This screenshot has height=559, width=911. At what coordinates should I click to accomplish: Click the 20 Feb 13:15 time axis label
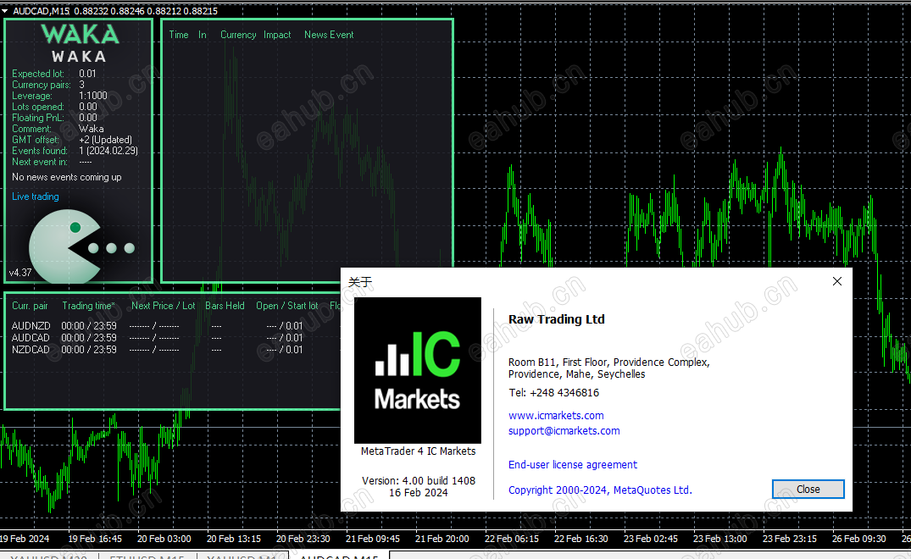pos(234,539)
